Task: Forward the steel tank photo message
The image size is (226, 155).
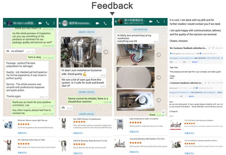Action: (106, 52)
